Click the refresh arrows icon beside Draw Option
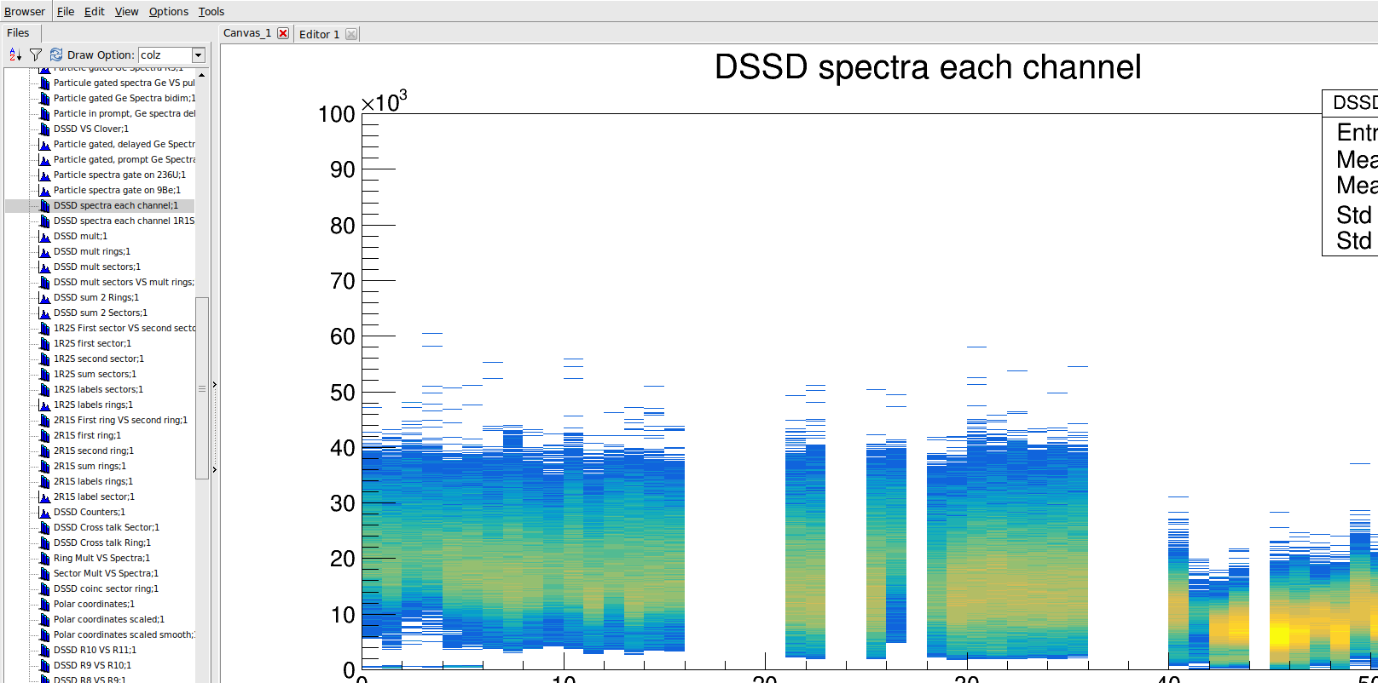This screenshot has width=1378, height=683. click(x=56, y=55)
